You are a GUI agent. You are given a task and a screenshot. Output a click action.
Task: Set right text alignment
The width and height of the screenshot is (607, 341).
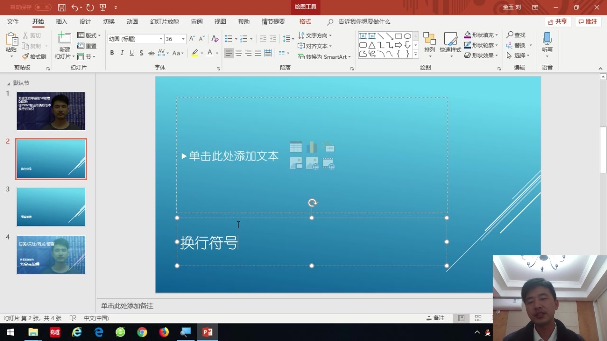point(248,53)
